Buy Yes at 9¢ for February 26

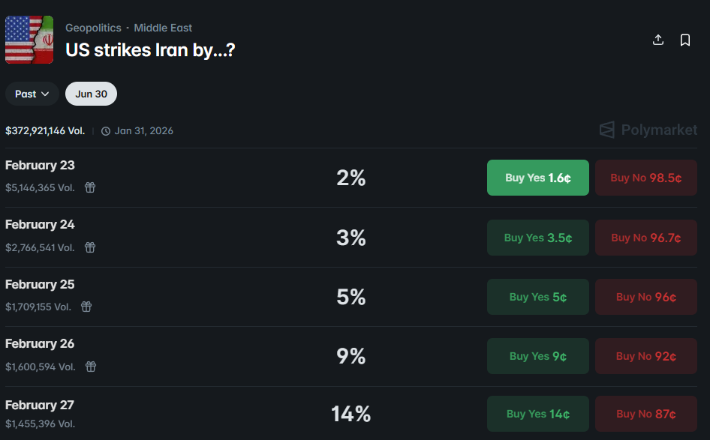[x=537, y=356]
